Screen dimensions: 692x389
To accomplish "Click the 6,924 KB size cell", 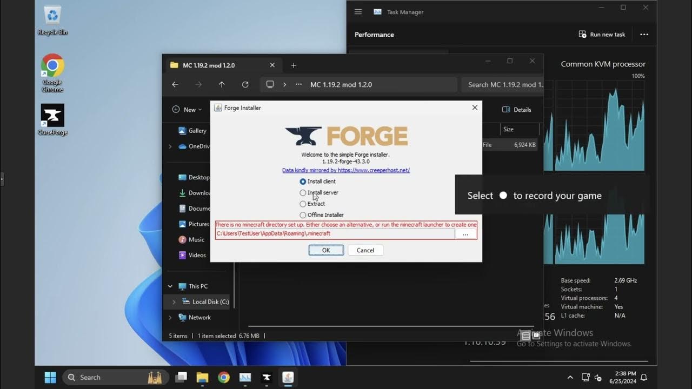I will (524, 145).
